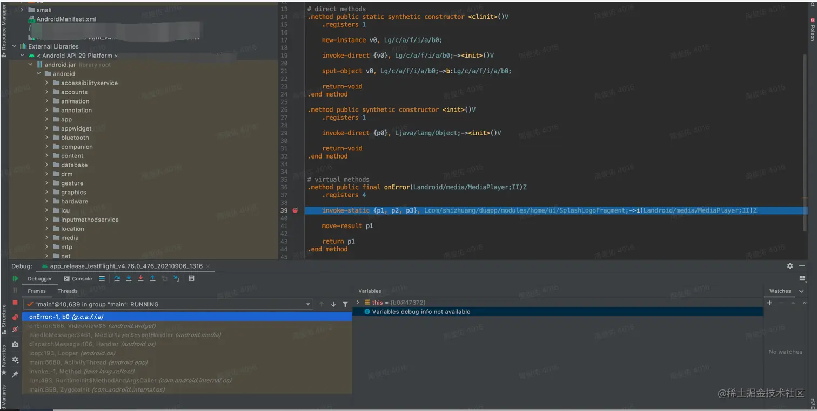
Task: Click the camera thread dump icon
Action: click(x=15, y=344)
